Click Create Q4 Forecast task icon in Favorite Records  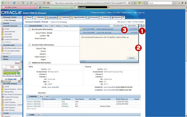(2, 39)
